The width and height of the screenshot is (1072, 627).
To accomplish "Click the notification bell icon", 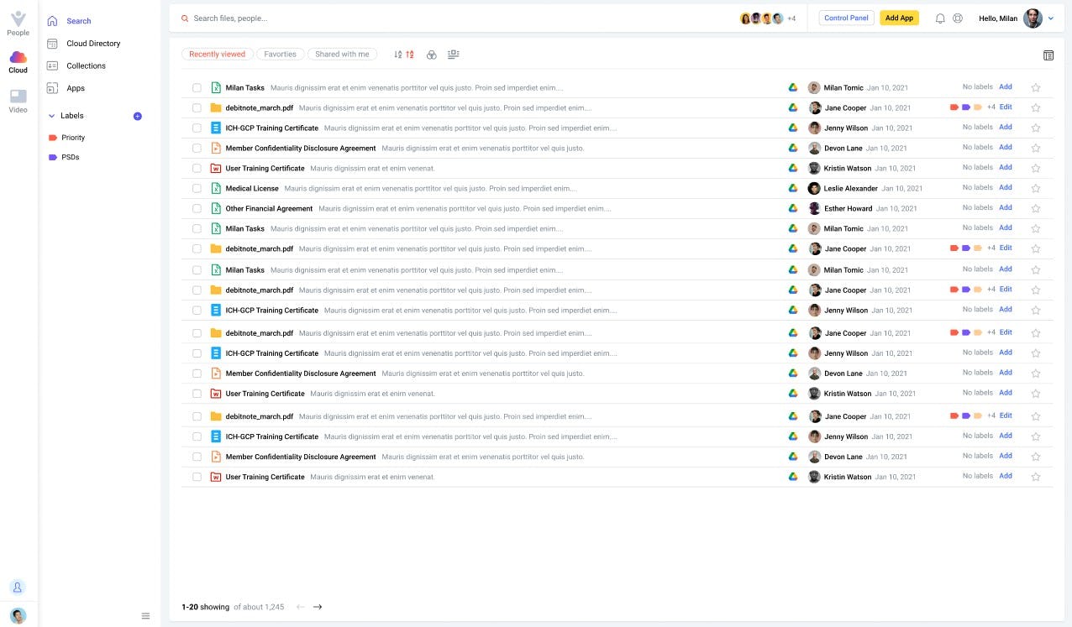I will tap(940, 18).
